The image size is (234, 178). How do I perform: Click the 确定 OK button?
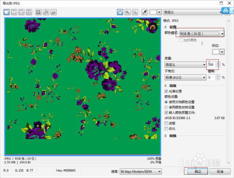click(x=198, y=171)
